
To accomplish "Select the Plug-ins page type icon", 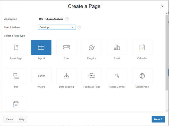I will tap(92, 47).
